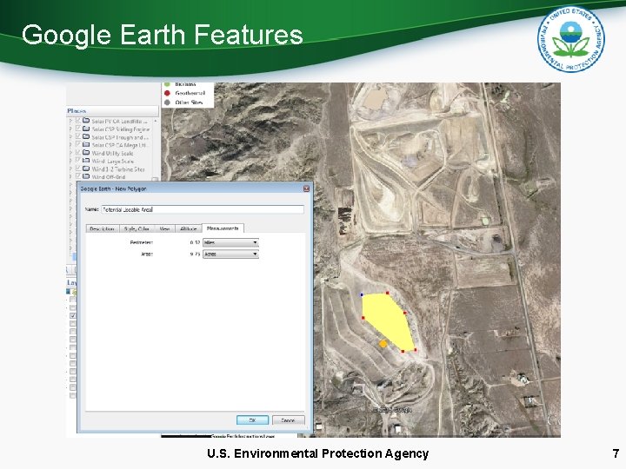
Task: Select the Wind Off-Grid tree label
Action: [x=109, y=176]
